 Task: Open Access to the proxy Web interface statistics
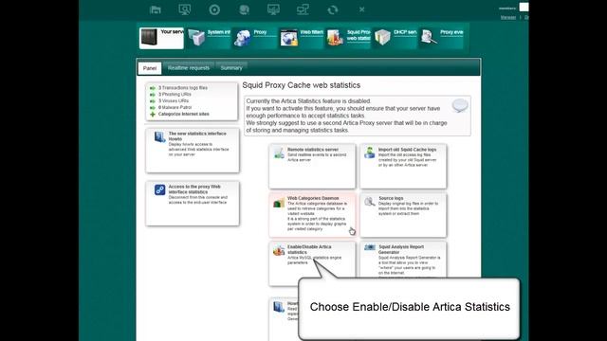point(193,204)
